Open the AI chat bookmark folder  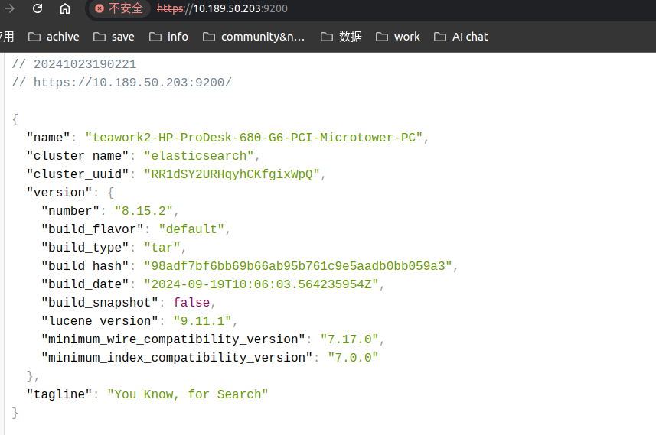(x=461, y=37)
